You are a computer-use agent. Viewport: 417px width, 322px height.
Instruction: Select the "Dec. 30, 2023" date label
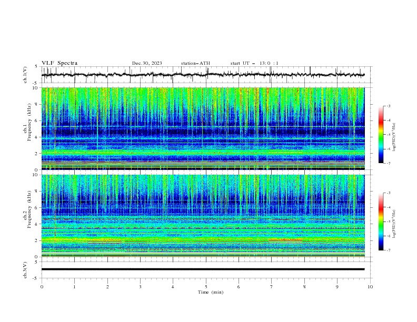(147, 63)
